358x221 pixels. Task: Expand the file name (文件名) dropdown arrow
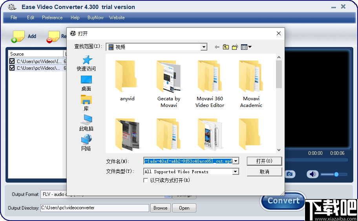pyautogui.click(x=236, y=161)
